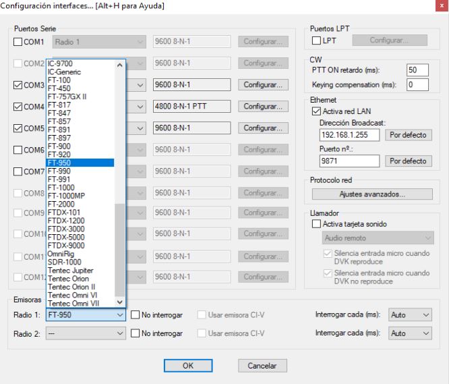Confirm settings with the OK button
Viewport: 449px width, 384px height.
tap(188, 366)
